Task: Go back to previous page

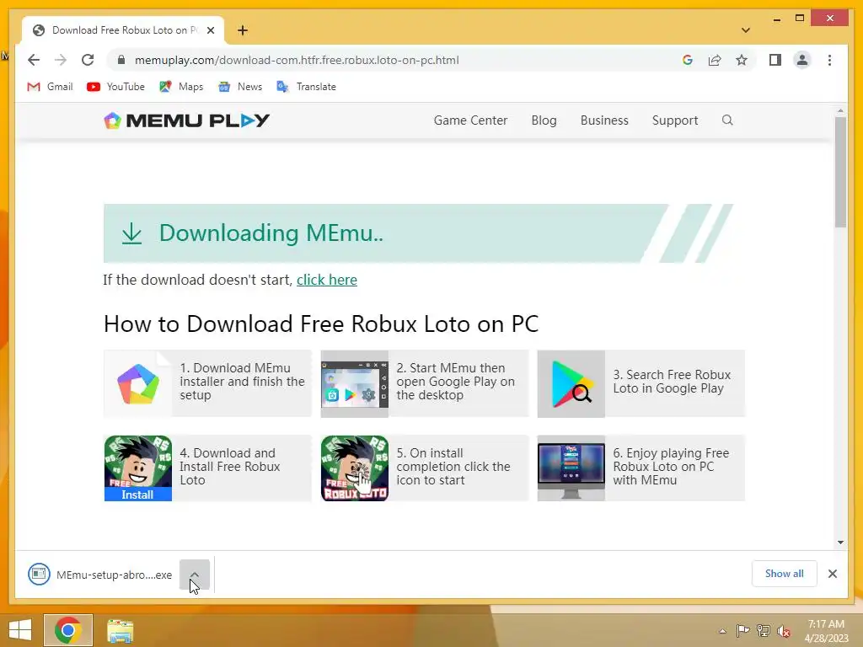Action: (x=34, y=60)
